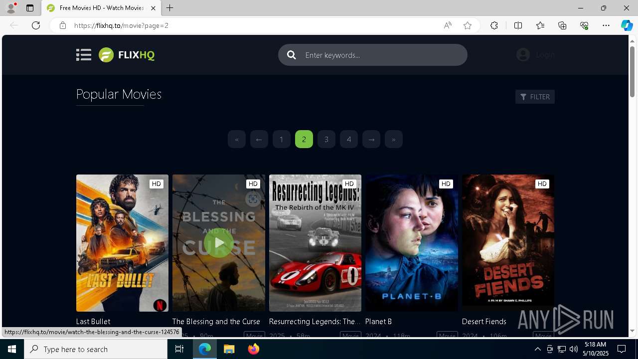Select page 4 in pagination
Viewport: 638px width, 359px height.
point(349,139)
